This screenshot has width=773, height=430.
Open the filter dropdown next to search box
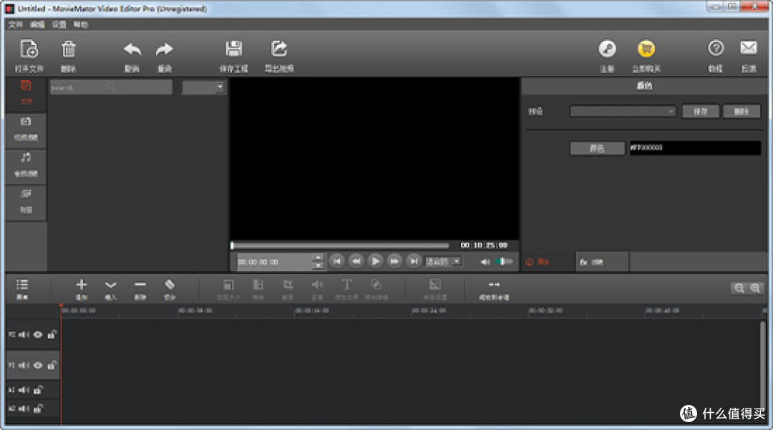(203, 87)
